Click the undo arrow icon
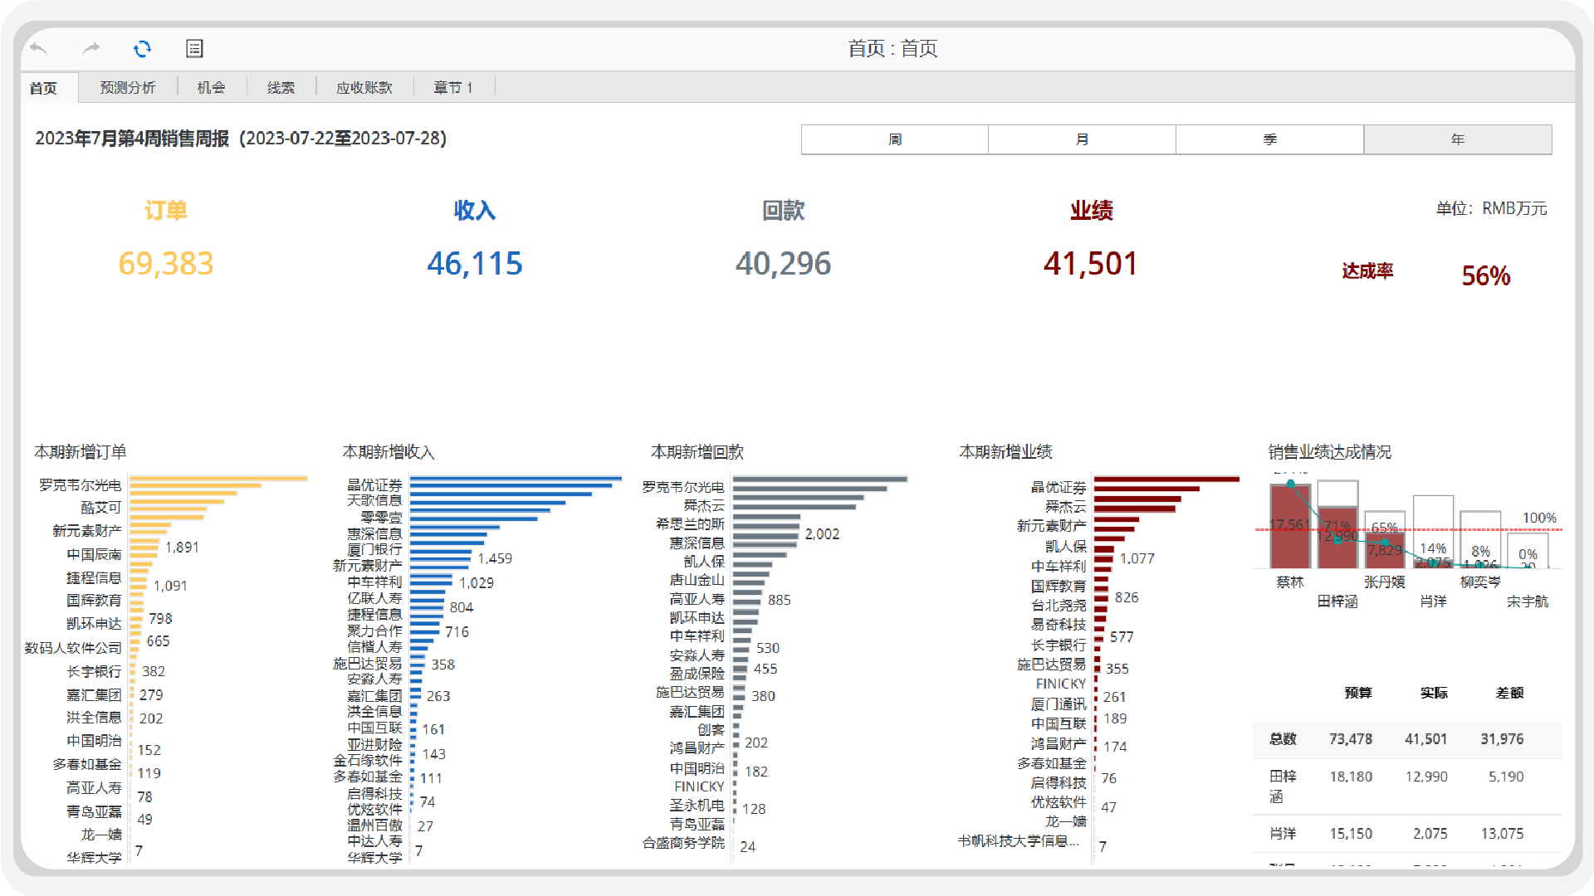Screen dimensions: 1594x896 tap(38, 49)
